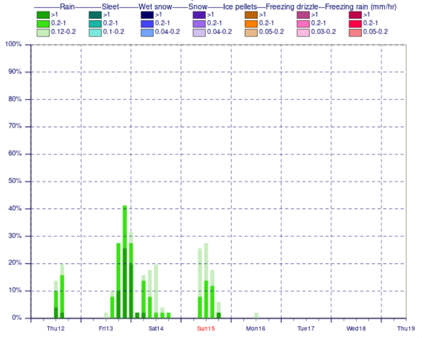Select the Wet snow 0.2-1 blue swatch
This screenshot has width=422, height=338.
147,24
